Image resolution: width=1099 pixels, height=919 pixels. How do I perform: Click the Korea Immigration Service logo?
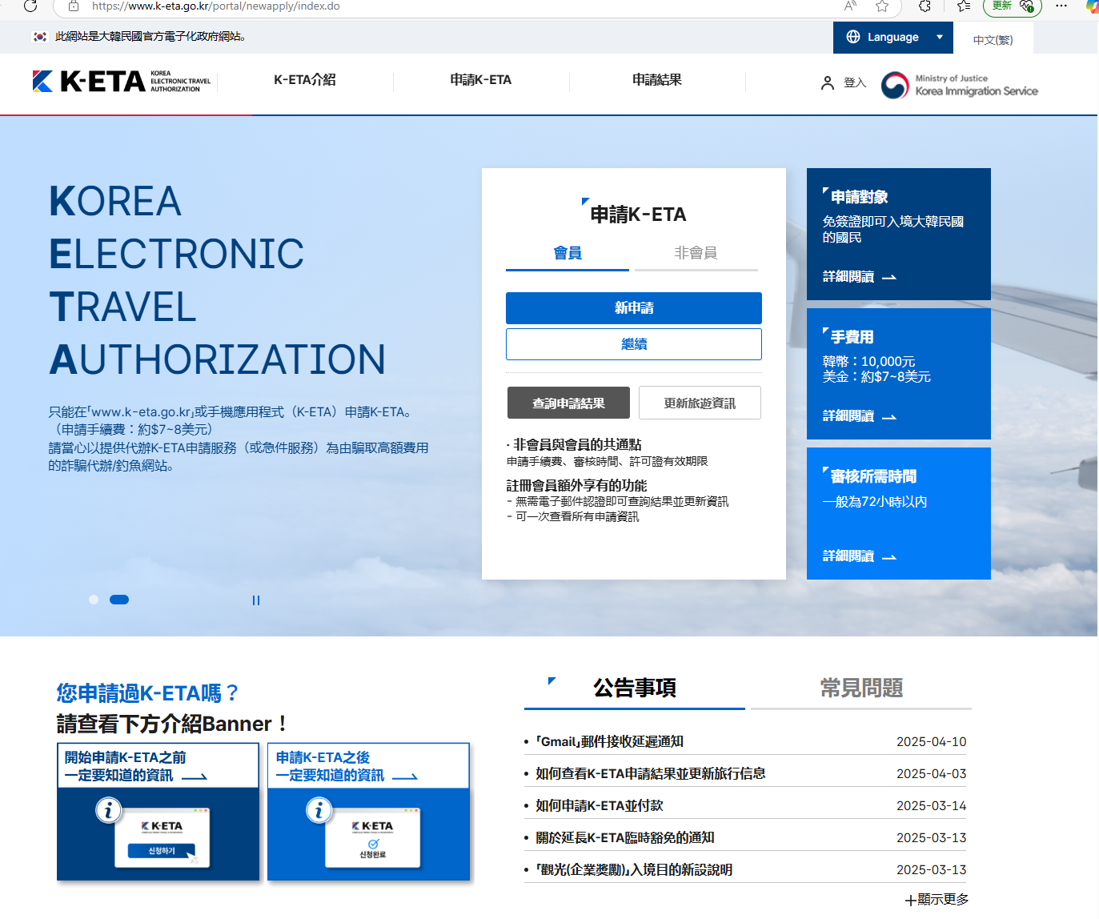pyautogui.click(x=959, y=85)
